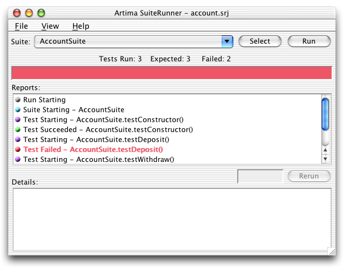The width and height of the screenshot is (346, 273).
Task: Click the blue Reports scrollbar thumb
Action: [325, 114]
